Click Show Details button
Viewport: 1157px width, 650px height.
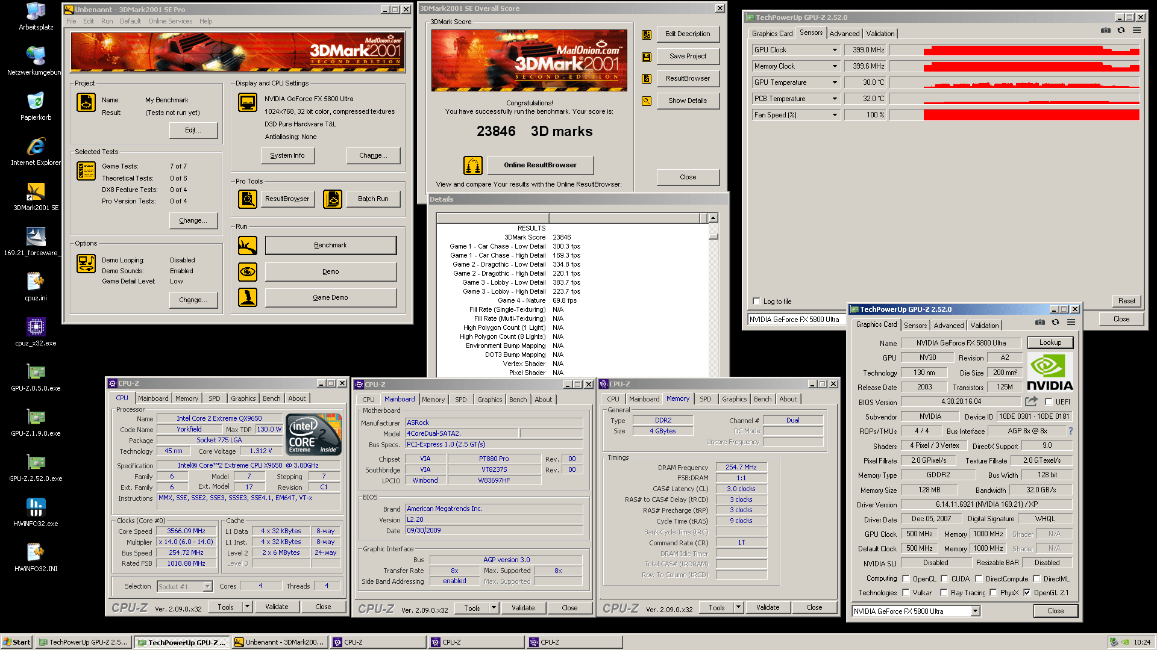point(688,101)
